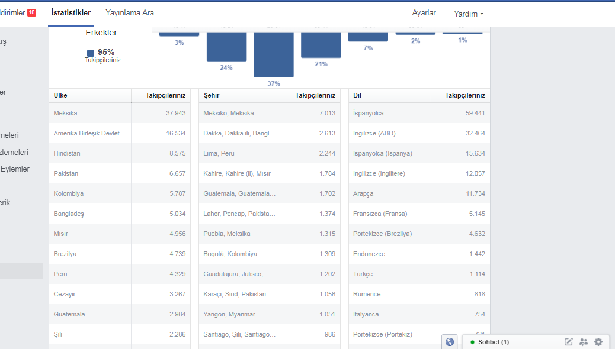Select the Eylemler sidebar item

click(15, 169)
